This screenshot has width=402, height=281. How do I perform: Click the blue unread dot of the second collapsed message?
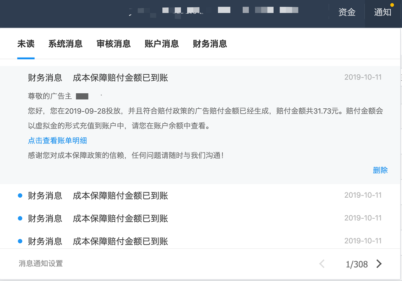20,219
